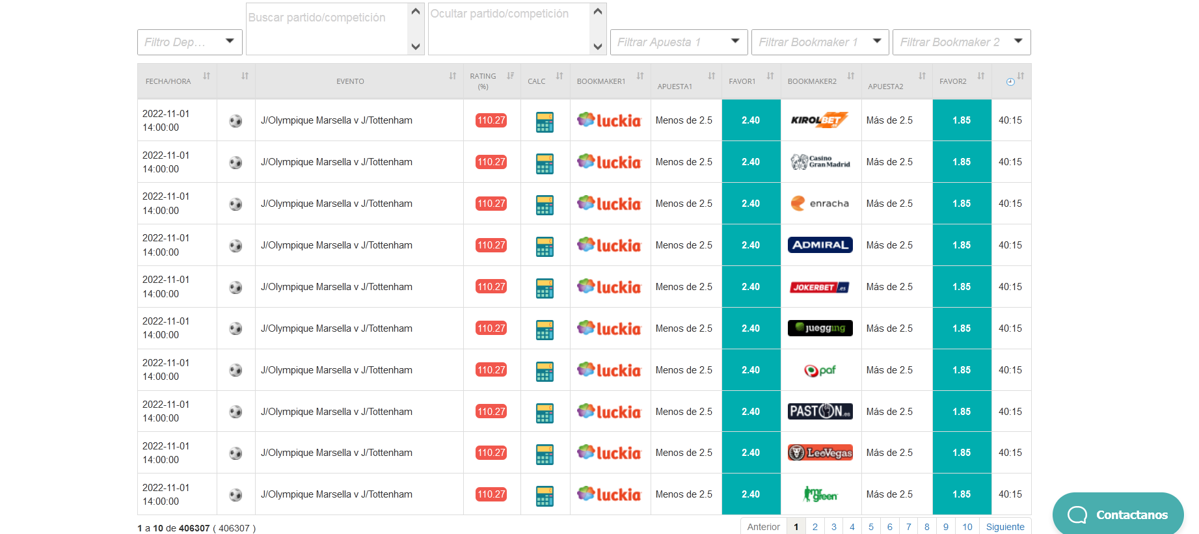1199x534 pixels.
Task: Click the Siguiente pagination link
Action: click(1005, 526)
